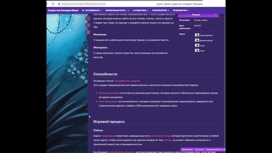This screenshot has height=153, width=272.
Task: Play the third sound clip in Звуки
Action: 197,45
